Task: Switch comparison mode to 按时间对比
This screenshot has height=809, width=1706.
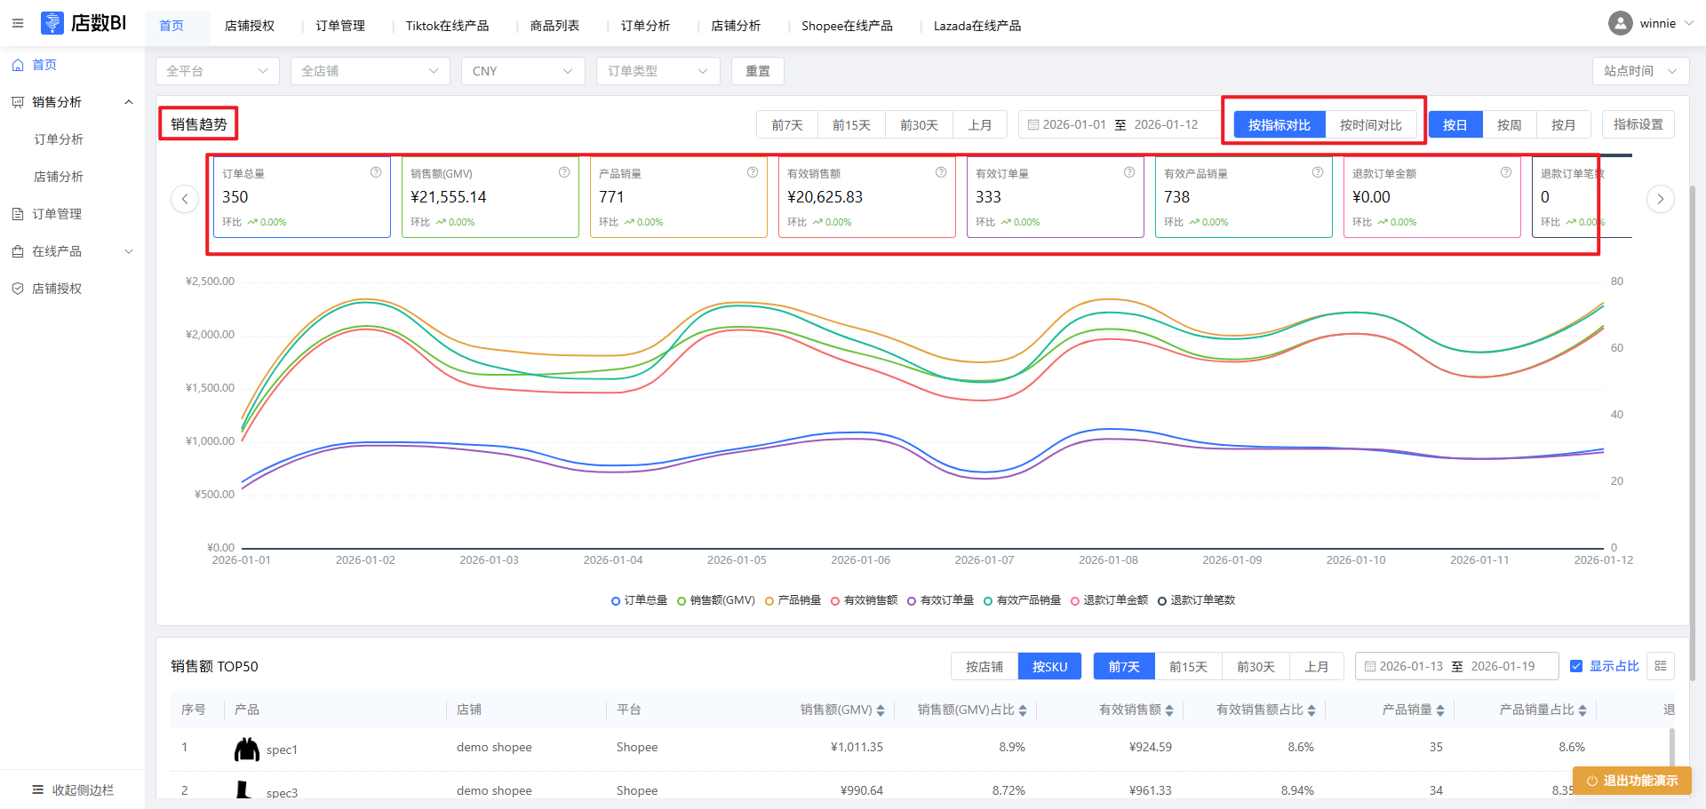Action: pyautogui.click(x=1370, y=125)
